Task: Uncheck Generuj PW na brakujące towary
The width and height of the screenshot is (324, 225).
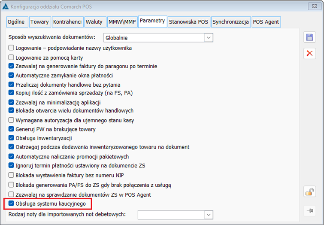Action: pos(12,129)
